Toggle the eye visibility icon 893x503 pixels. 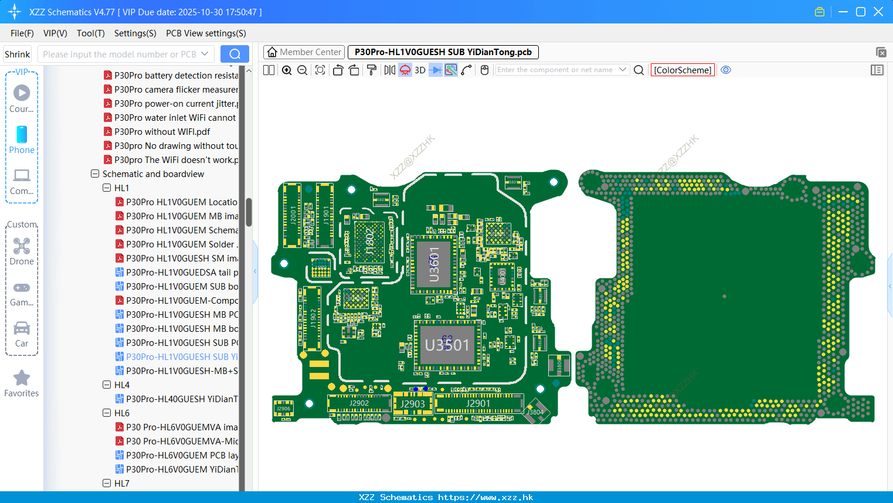(x=726, y=70)
